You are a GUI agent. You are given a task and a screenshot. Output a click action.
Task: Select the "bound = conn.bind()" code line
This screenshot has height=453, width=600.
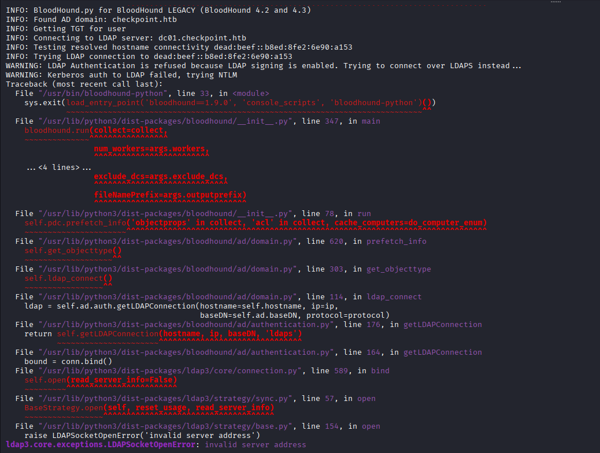click(68, 362)
